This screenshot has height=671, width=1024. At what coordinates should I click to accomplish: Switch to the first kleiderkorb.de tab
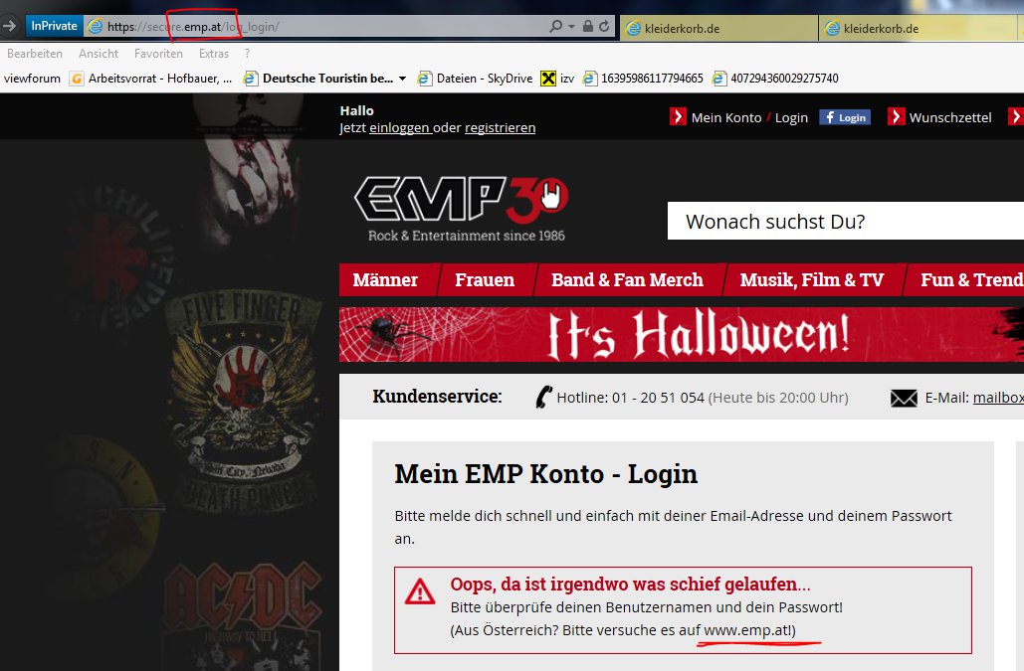click(x=717, y=28)
